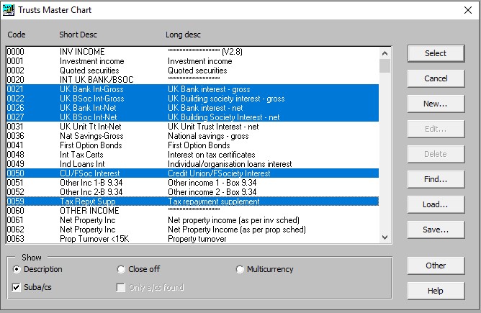Click the Load... button

(x=436, y=204)
